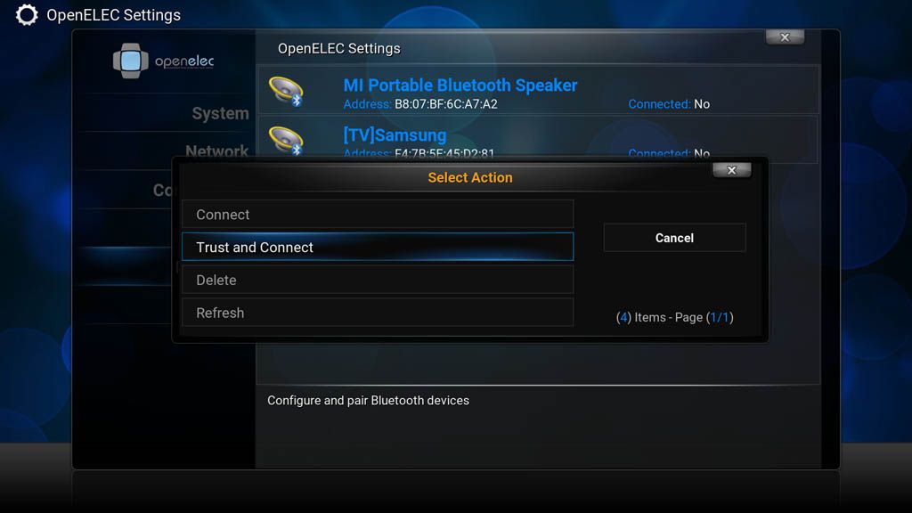
Task: Choose Refresh in Select Action
Action: (378, 313)
